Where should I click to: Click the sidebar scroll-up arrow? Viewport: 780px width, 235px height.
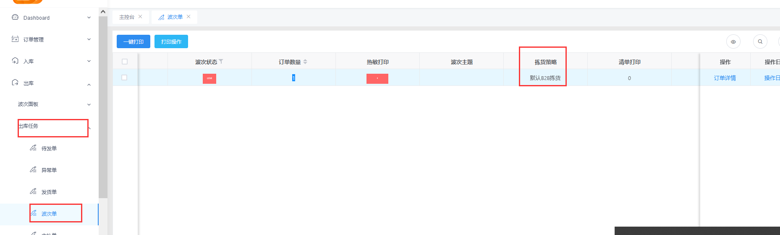(x=103, y=12)
